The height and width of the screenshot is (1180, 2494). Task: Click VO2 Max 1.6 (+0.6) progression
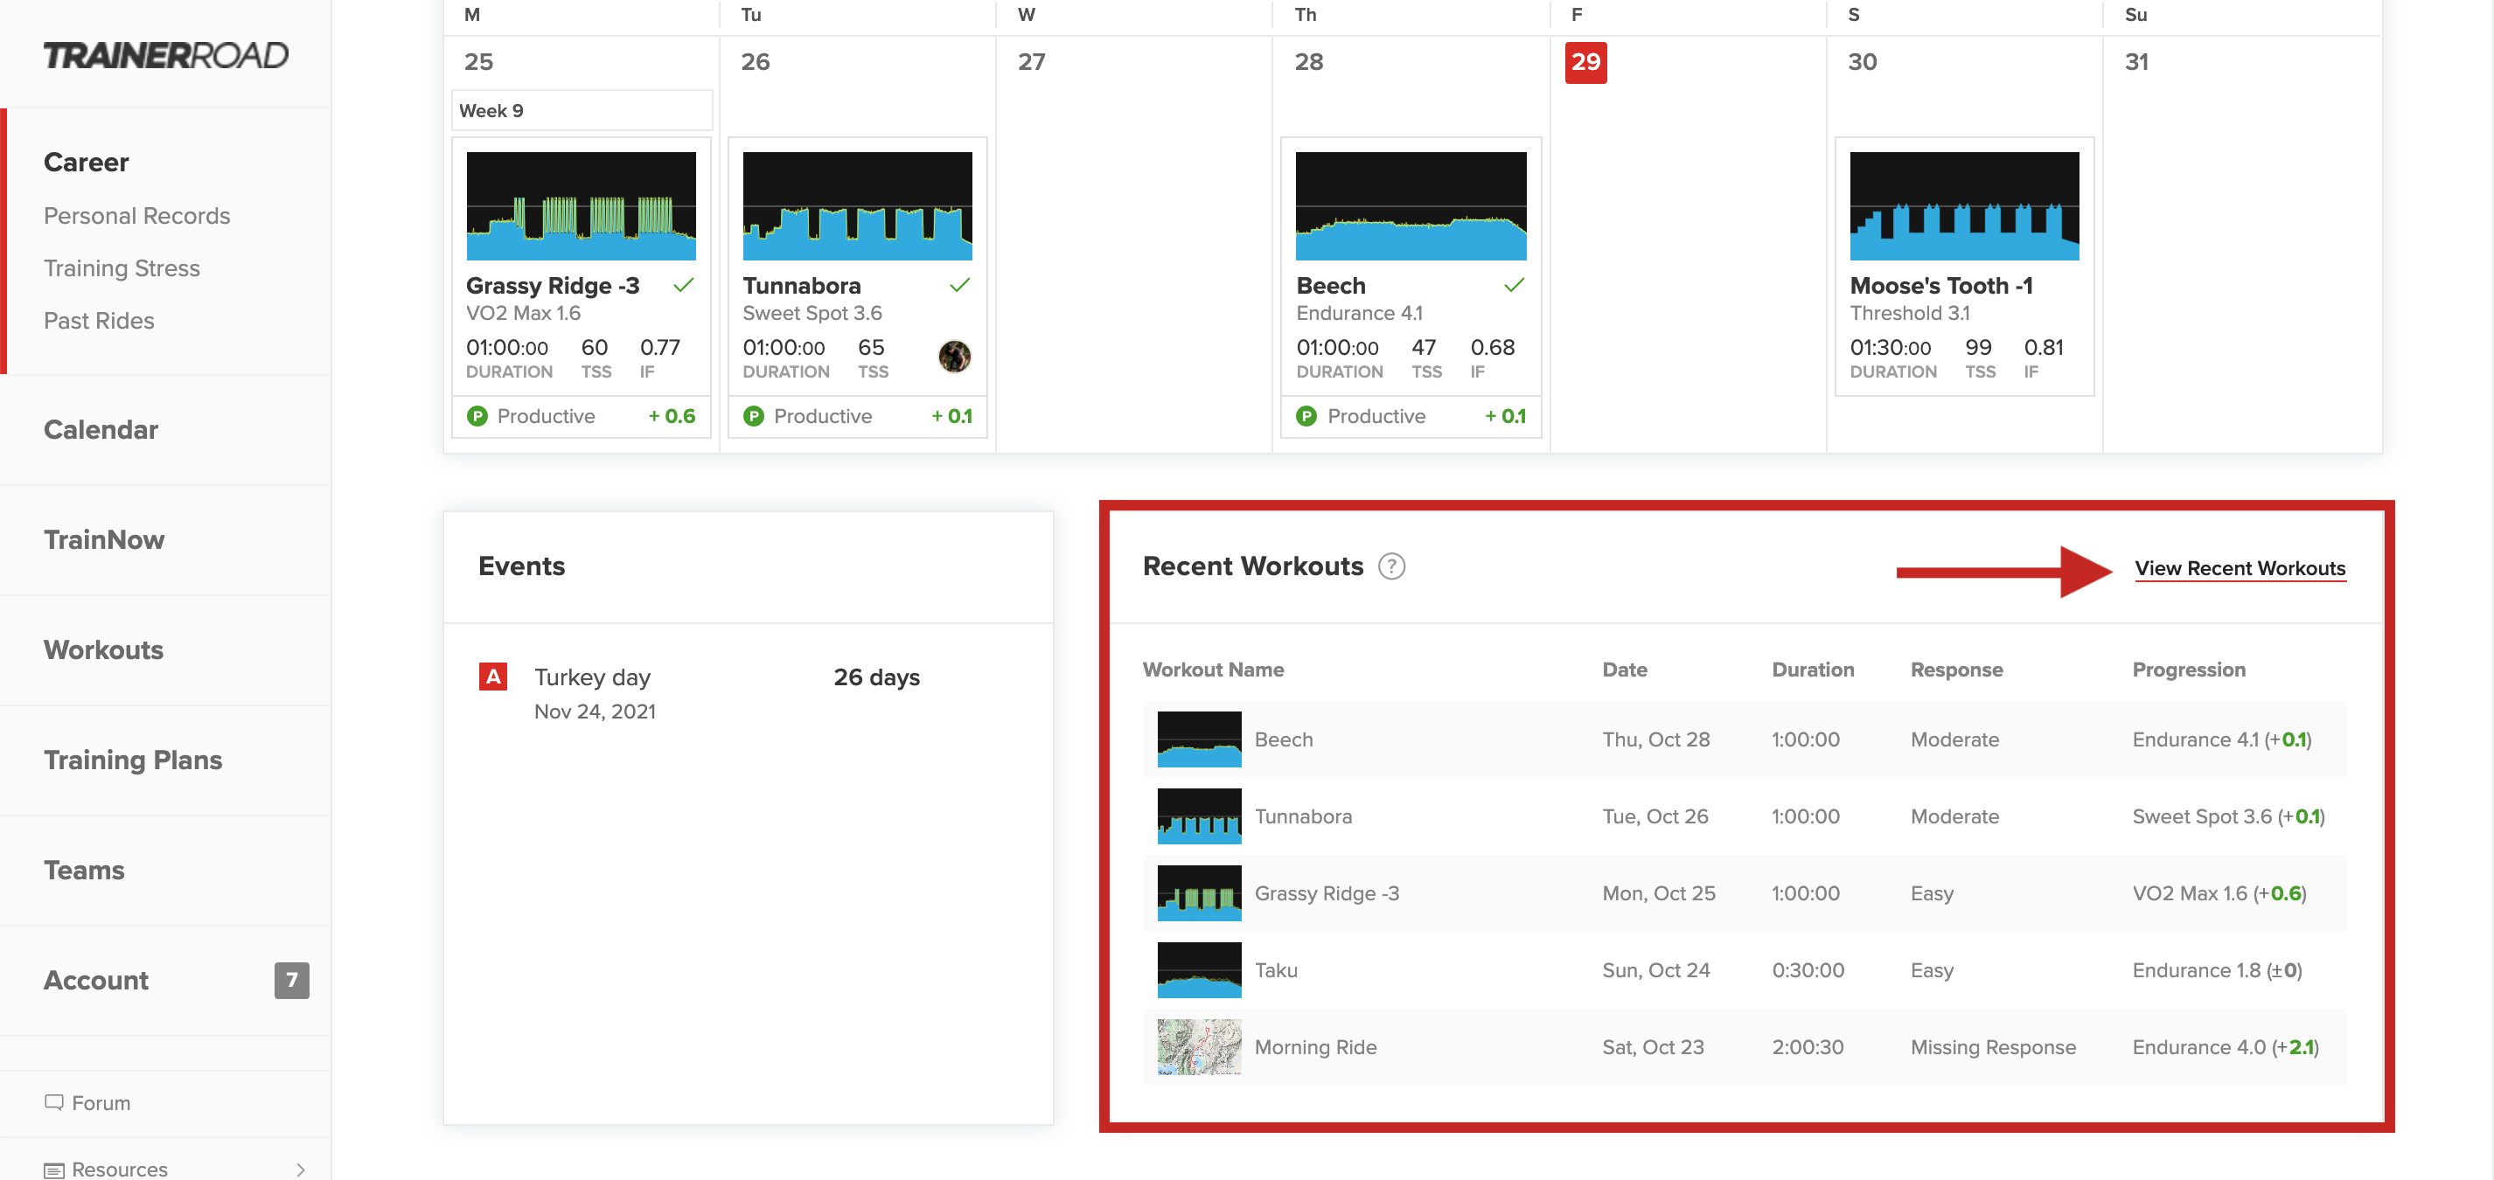[x=2219, y=893]
